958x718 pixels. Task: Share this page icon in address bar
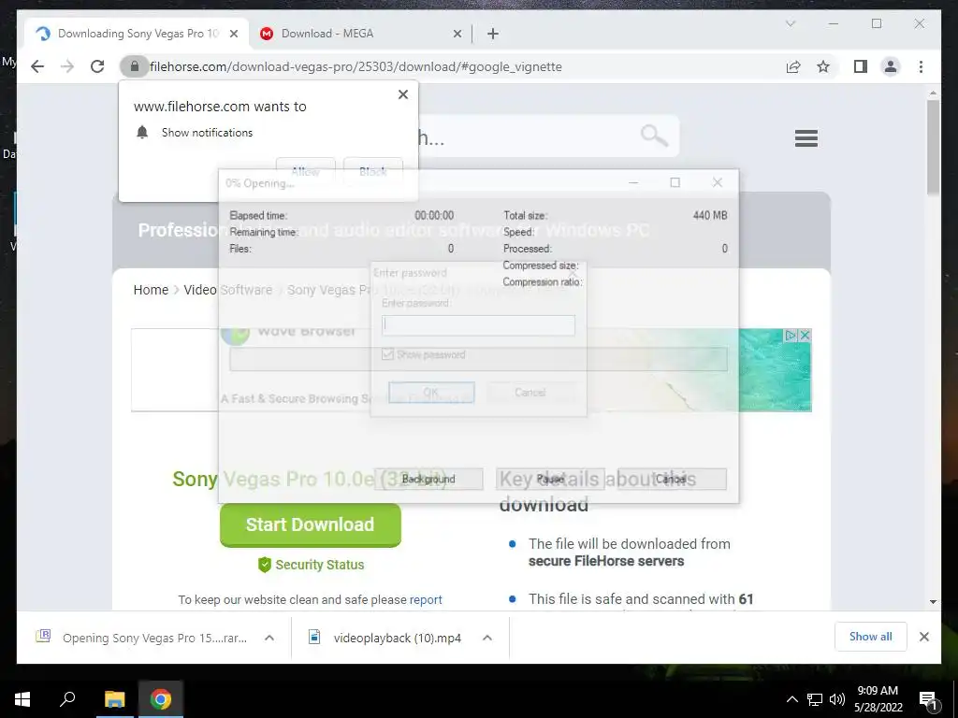793,66
